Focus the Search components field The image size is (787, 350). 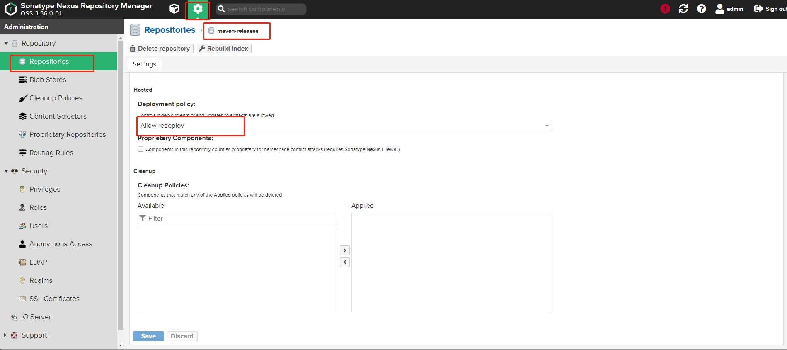click(x=261, y=9)
